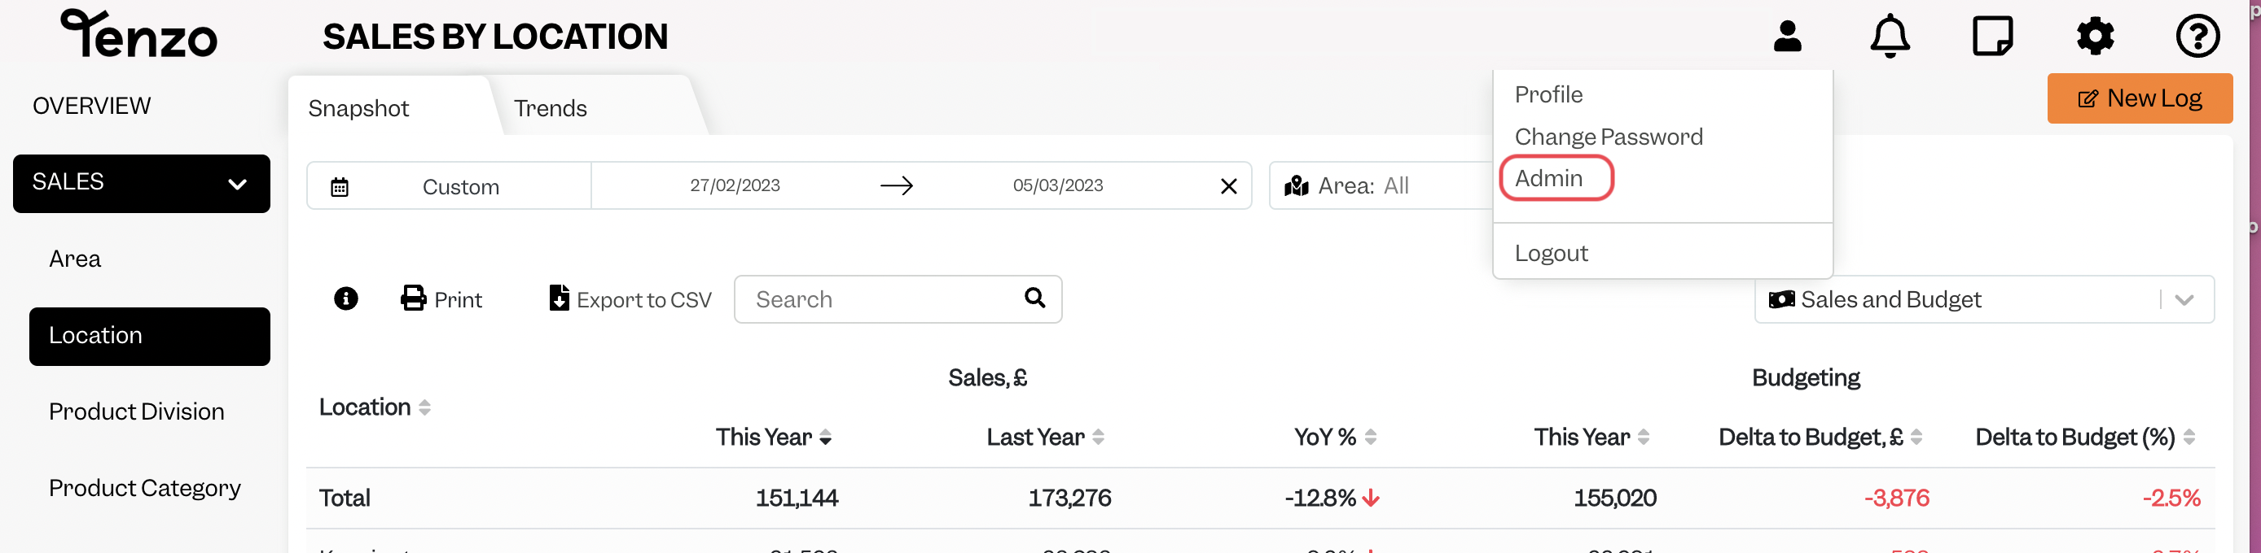The image size is (2261, 553).
Task: Open the Area filter dropdown
Action: coord(1381,185)
